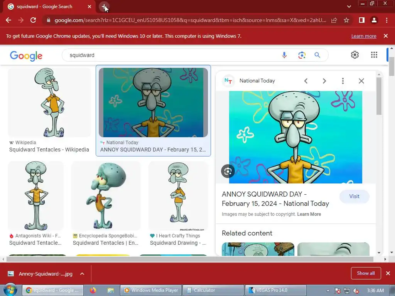Search inside image with Lens overlay button

click(x=228, y=171)
